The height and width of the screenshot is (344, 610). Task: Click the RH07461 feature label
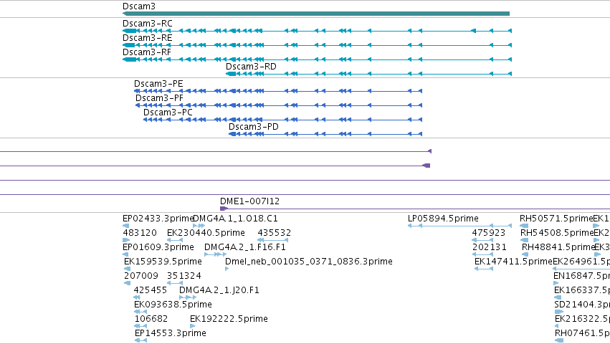582,333
